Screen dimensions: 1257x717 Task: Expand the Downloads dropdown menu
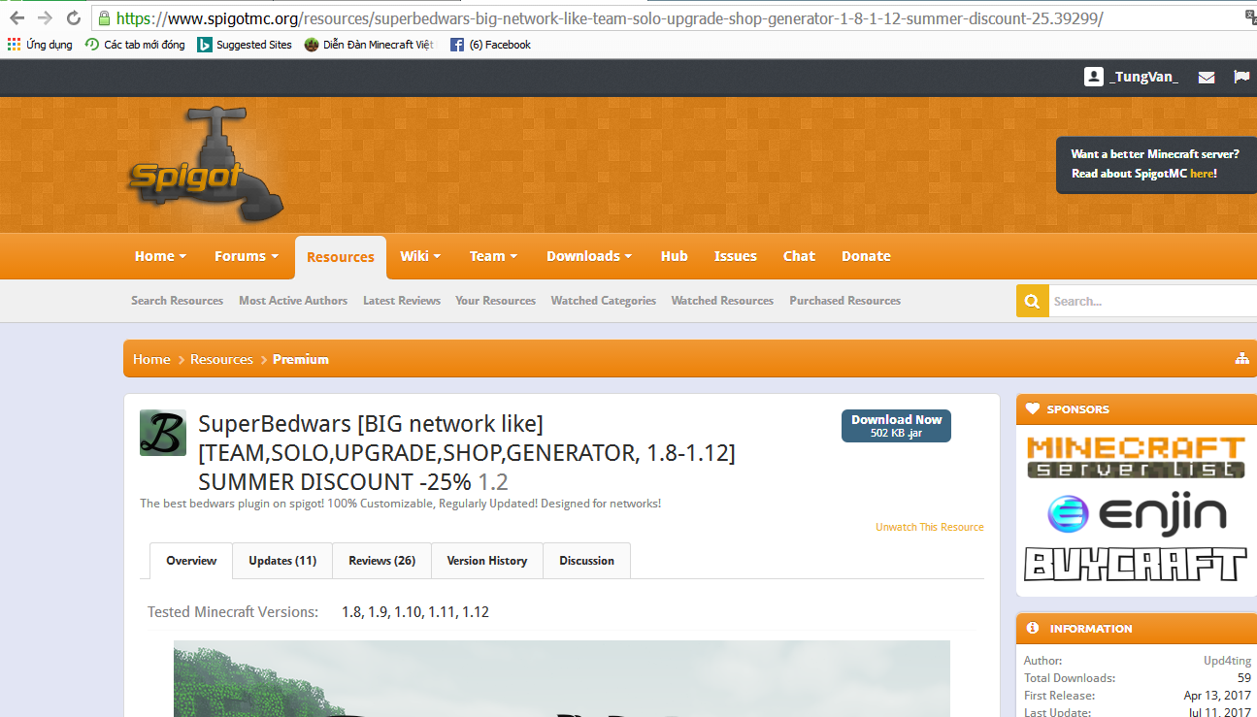(x=589, y=256)
